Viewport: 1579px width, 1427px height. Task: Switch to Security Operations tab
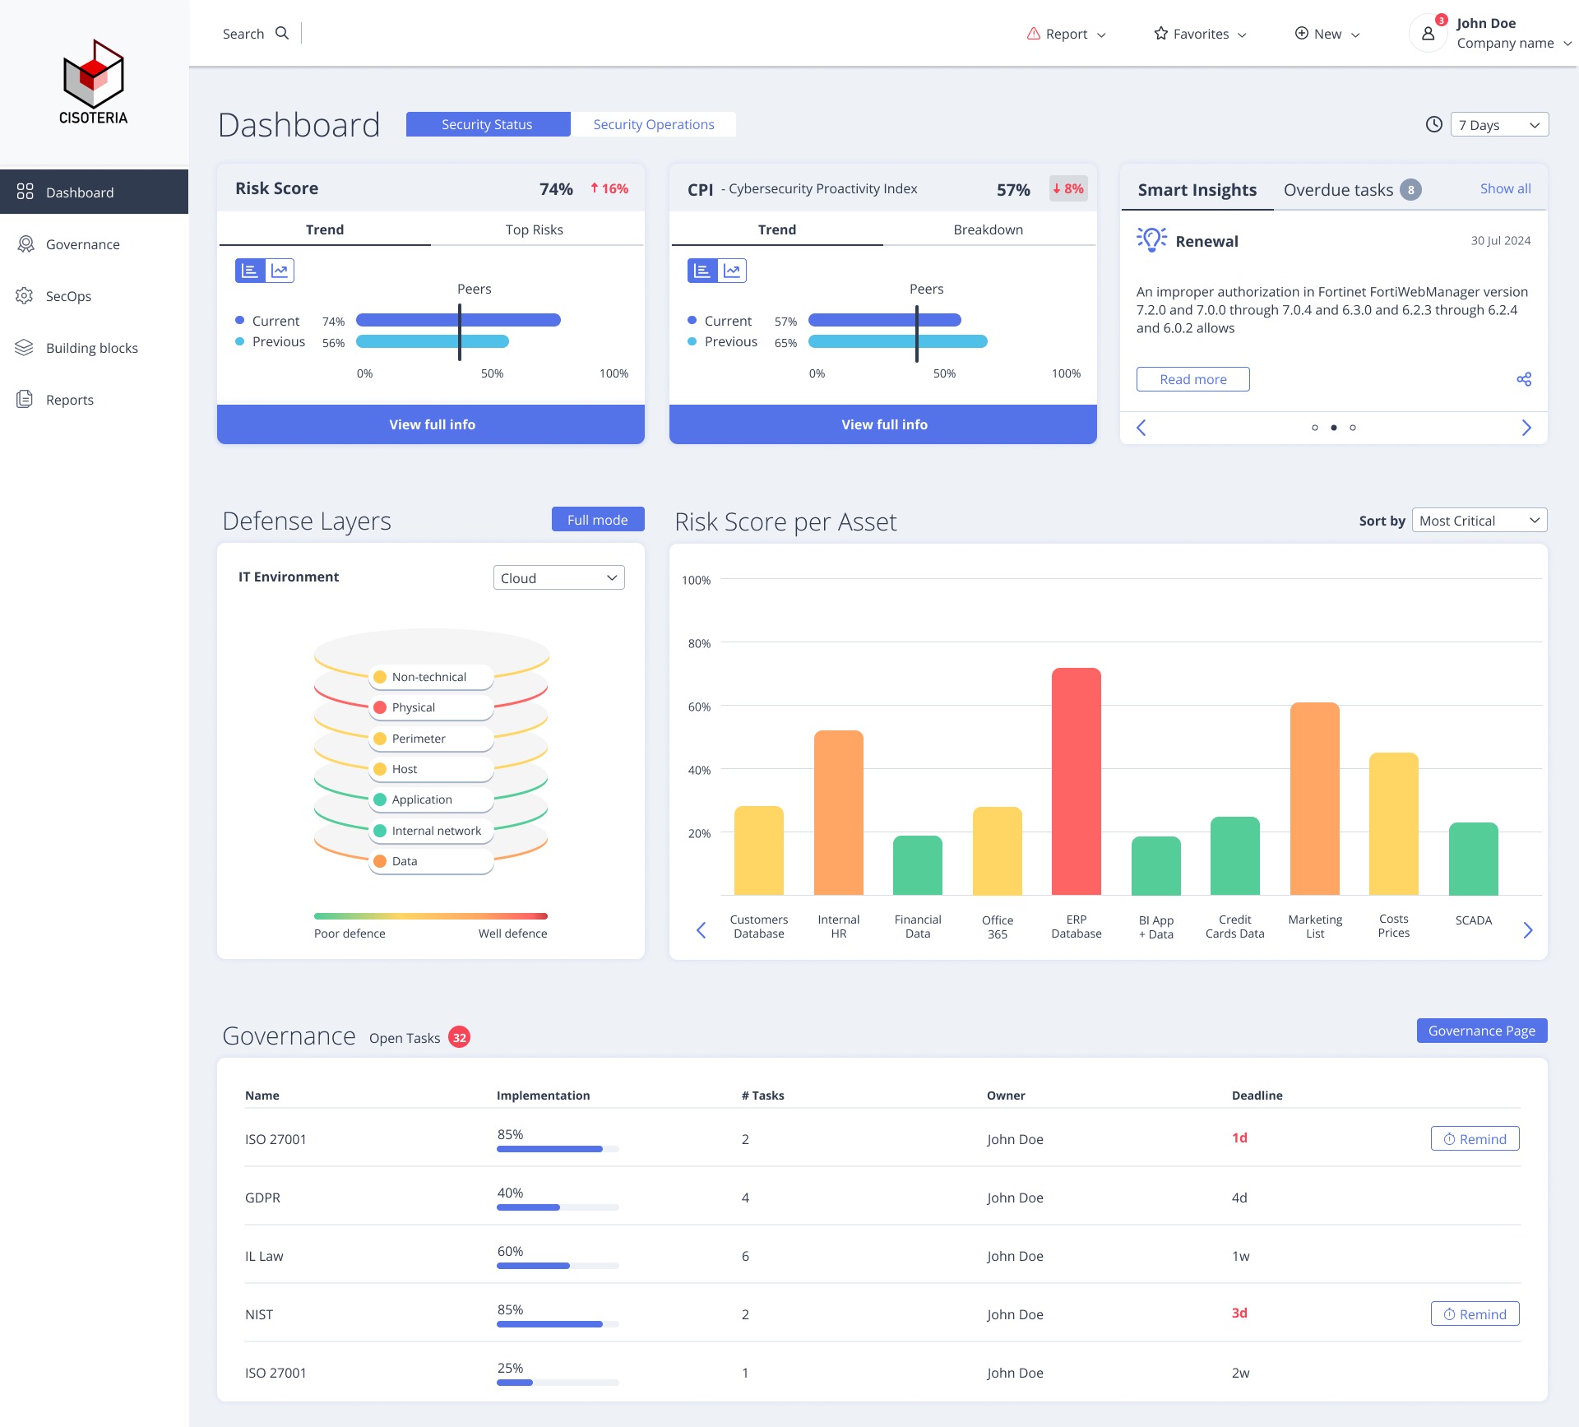coord(654,124)
